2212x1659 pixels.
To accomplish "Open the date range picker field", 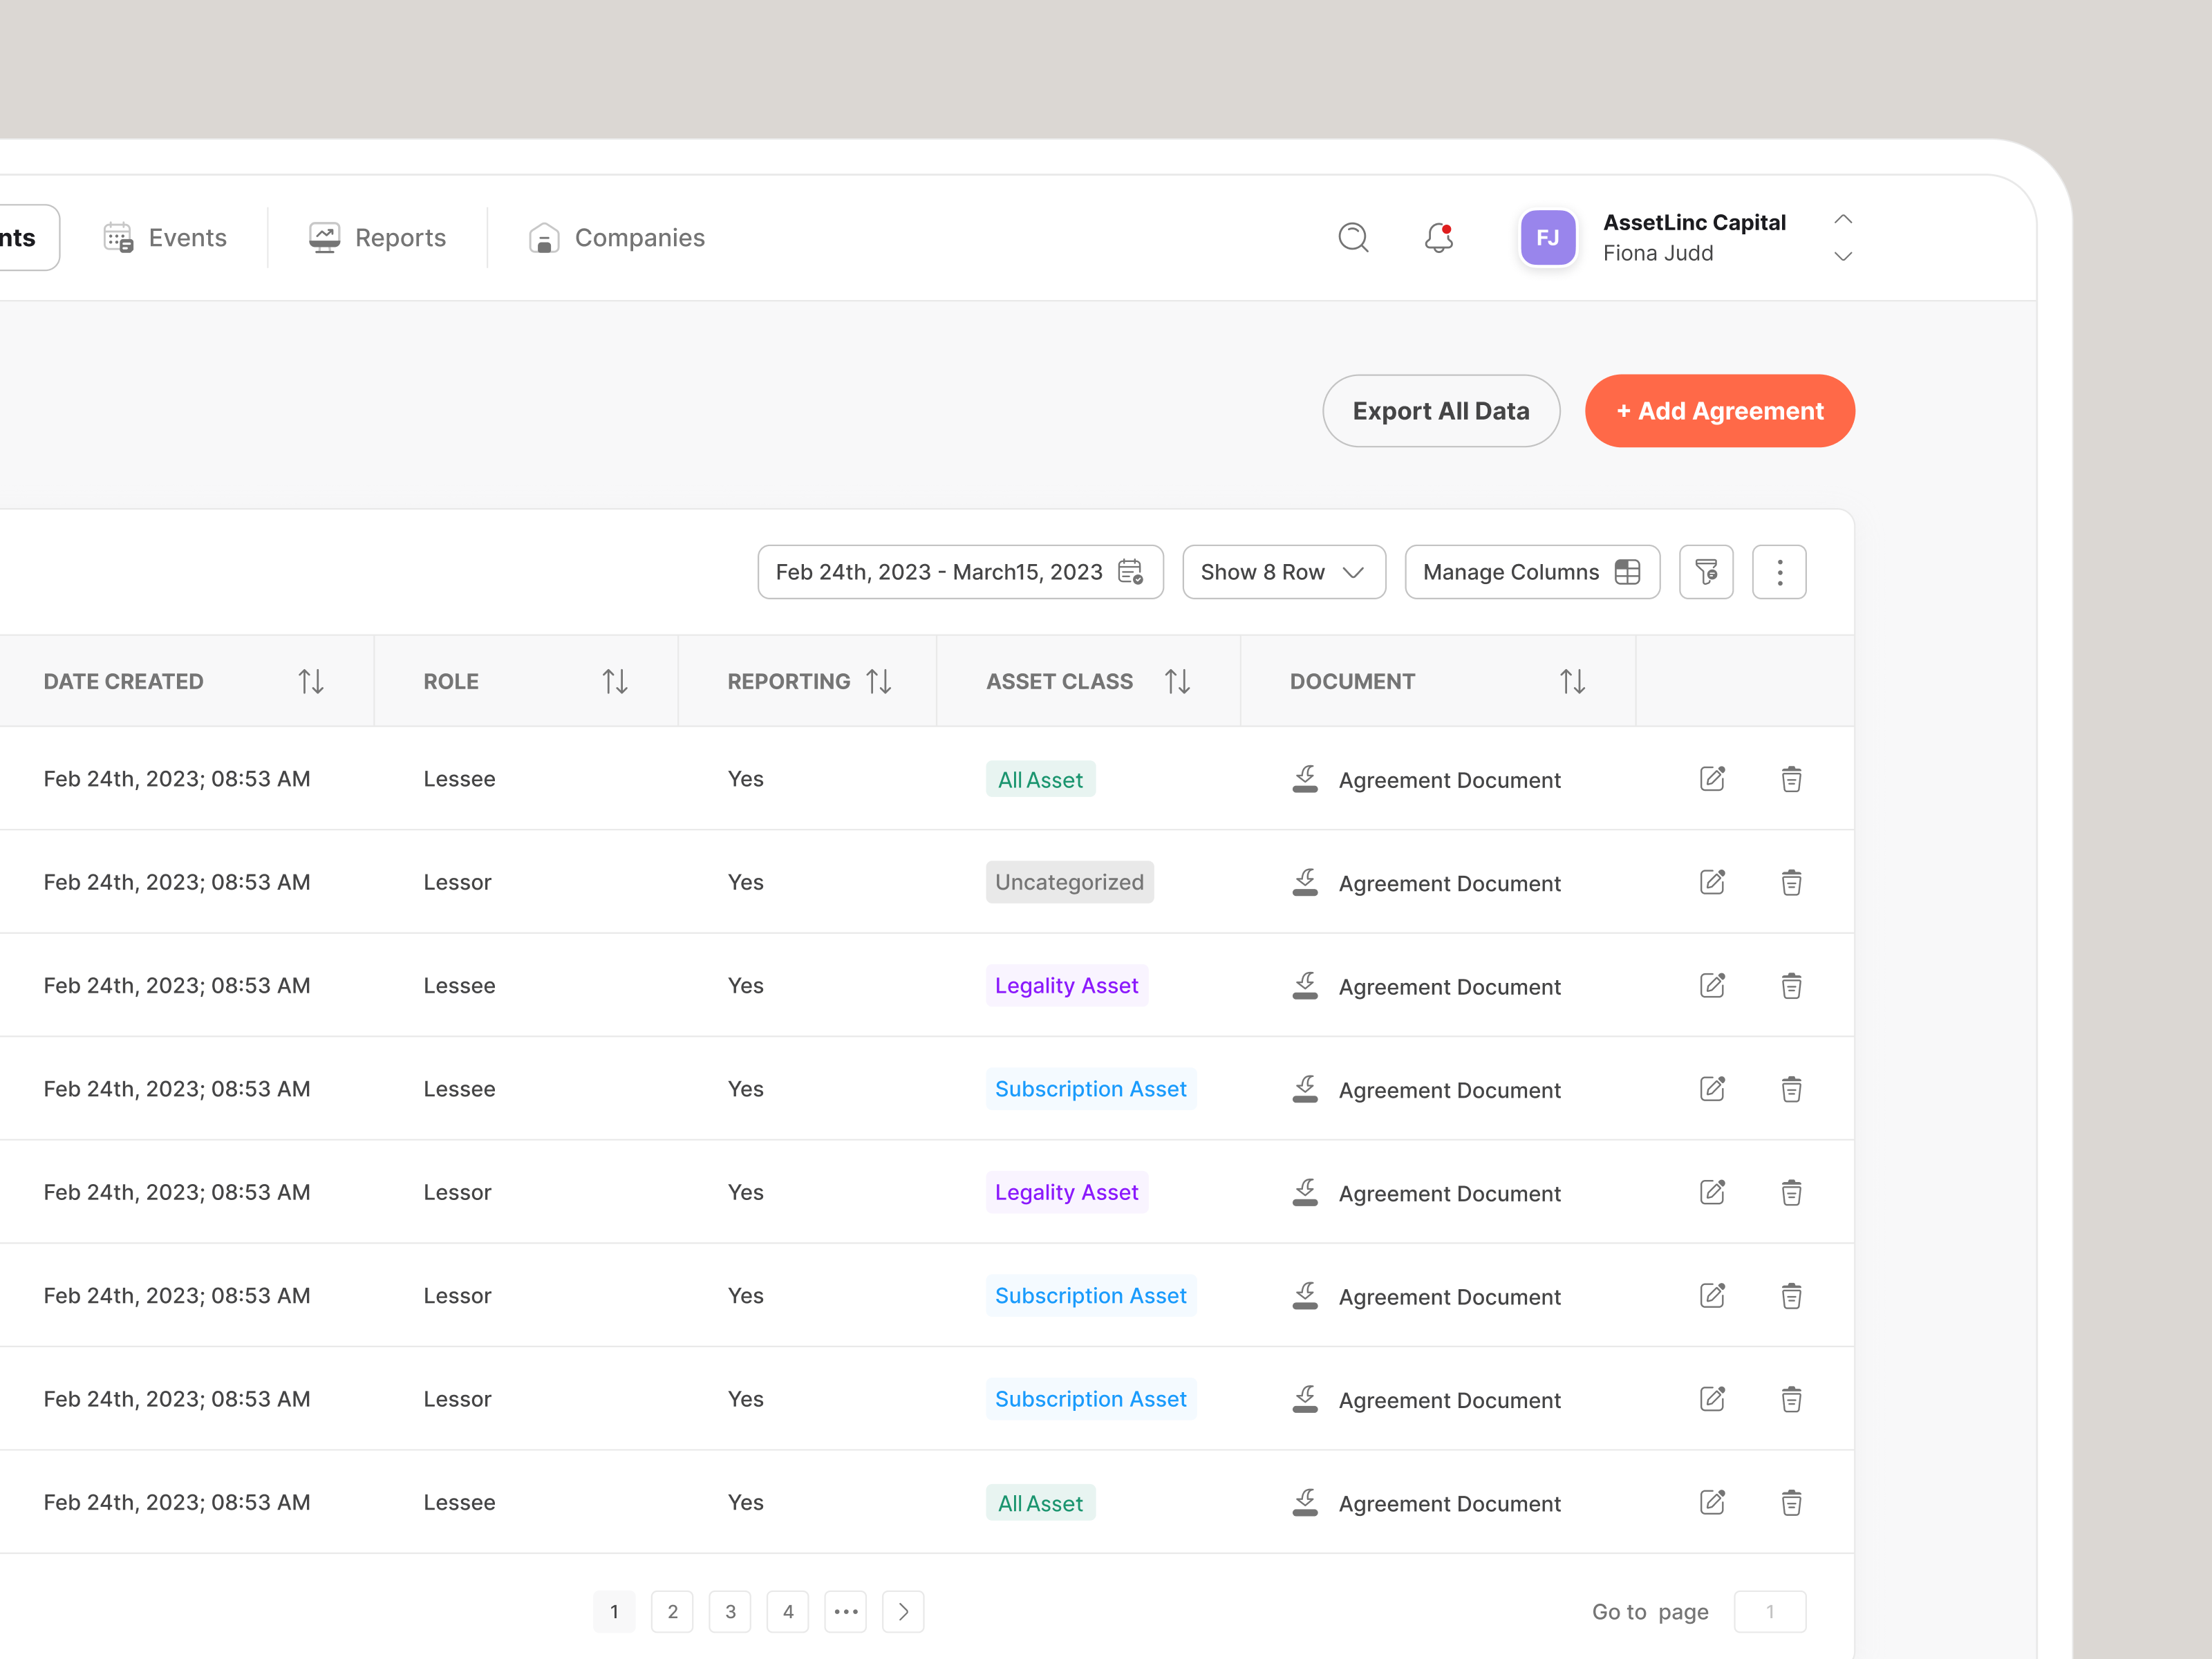I will [960, 572].
